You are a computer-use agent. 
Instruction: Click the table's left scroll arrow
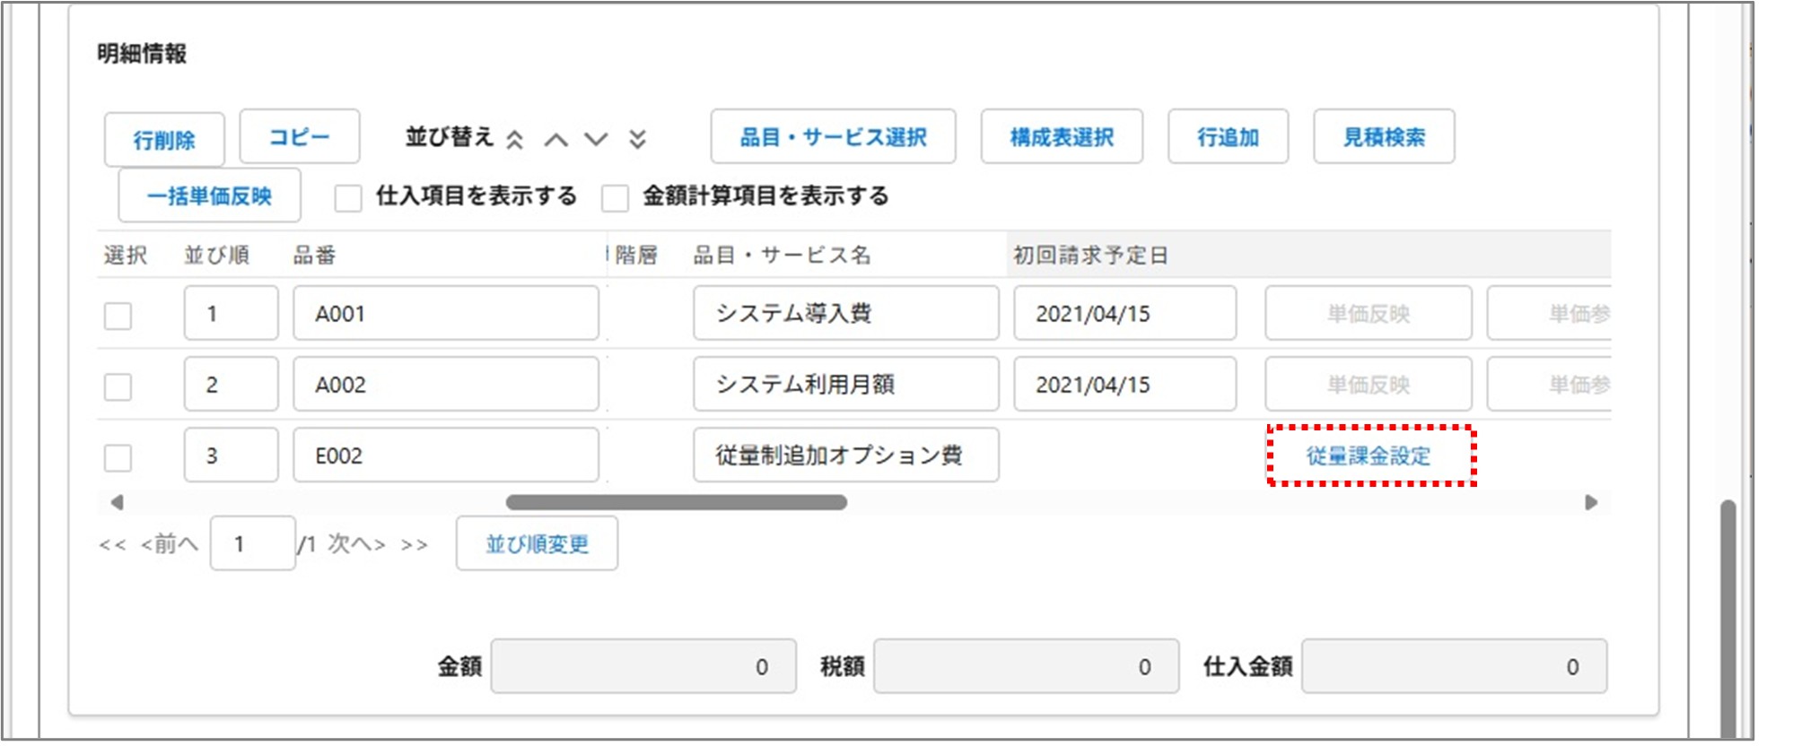(x=117, y=502)
